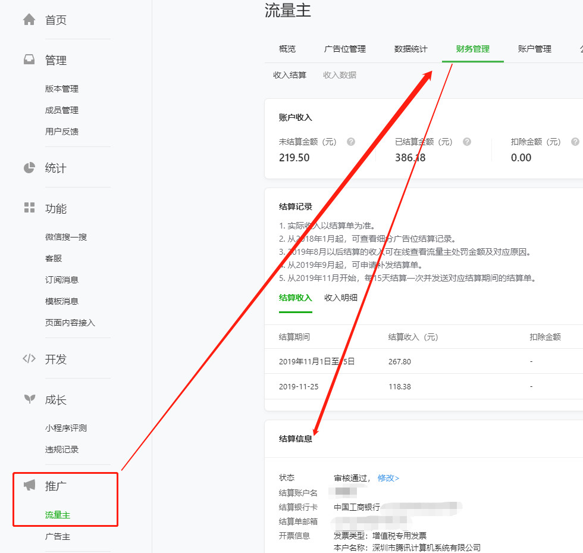Switch to the 广告位管理 tab
The height and width of the screenshot is (553, 583).
click(x=344, y=49)
